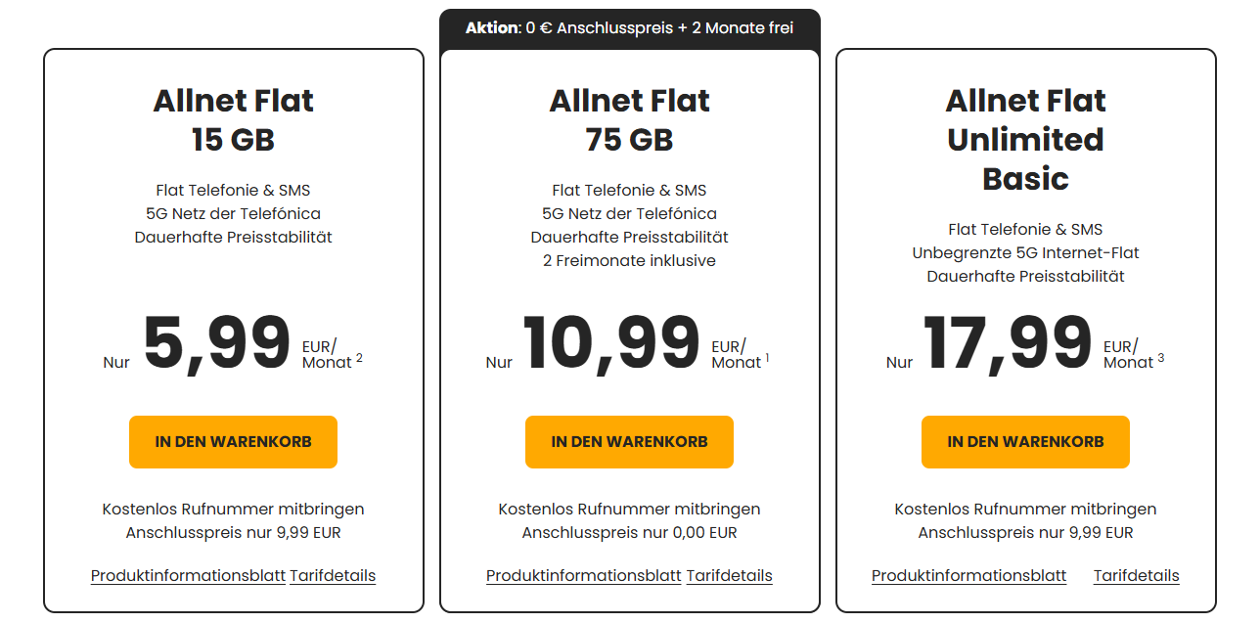Add Allnet Flat 75 GB to cart
1260x623 pixels.
pos(629,442)
